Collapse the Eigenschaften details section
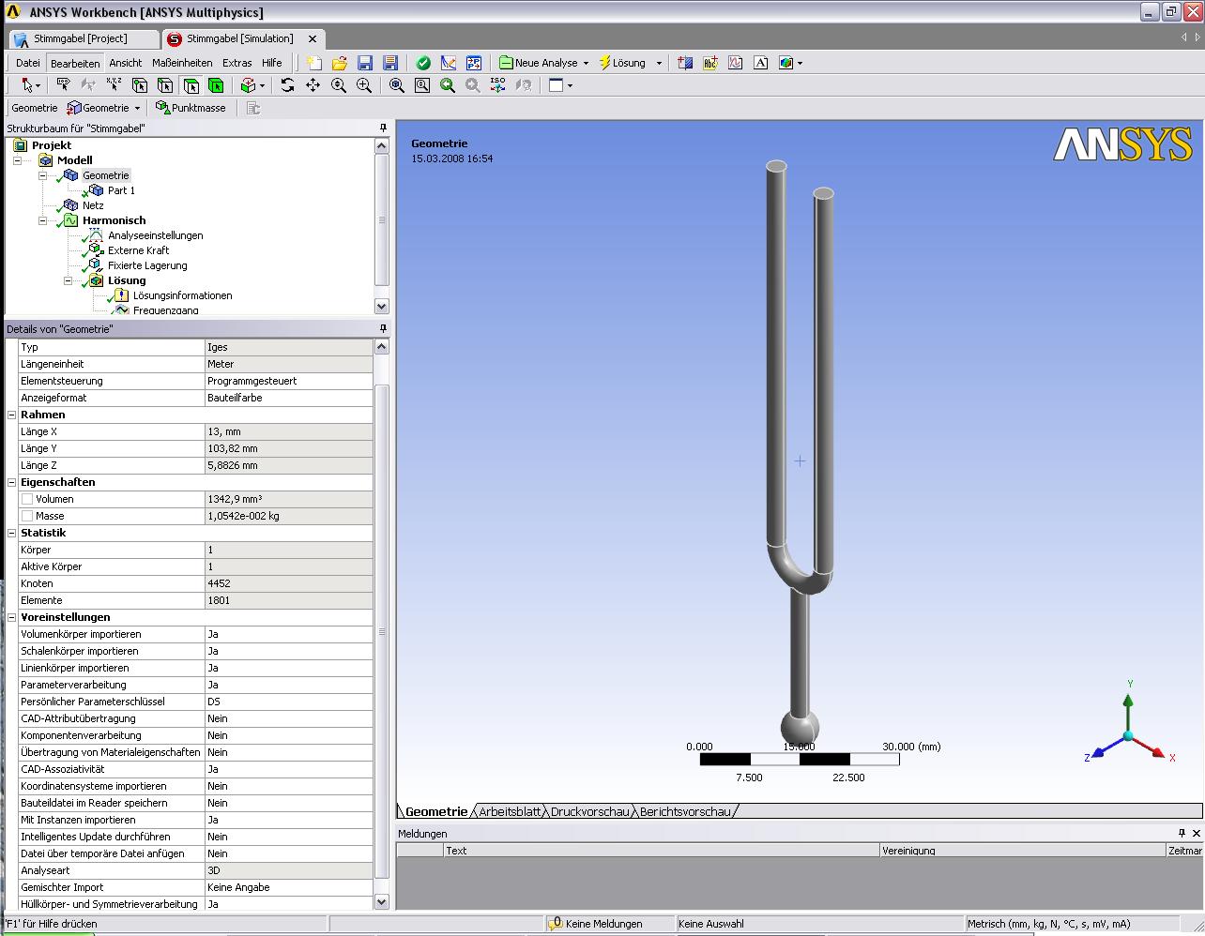The image size is (1205, 936). pyautogui.click(x=12, y=482)
